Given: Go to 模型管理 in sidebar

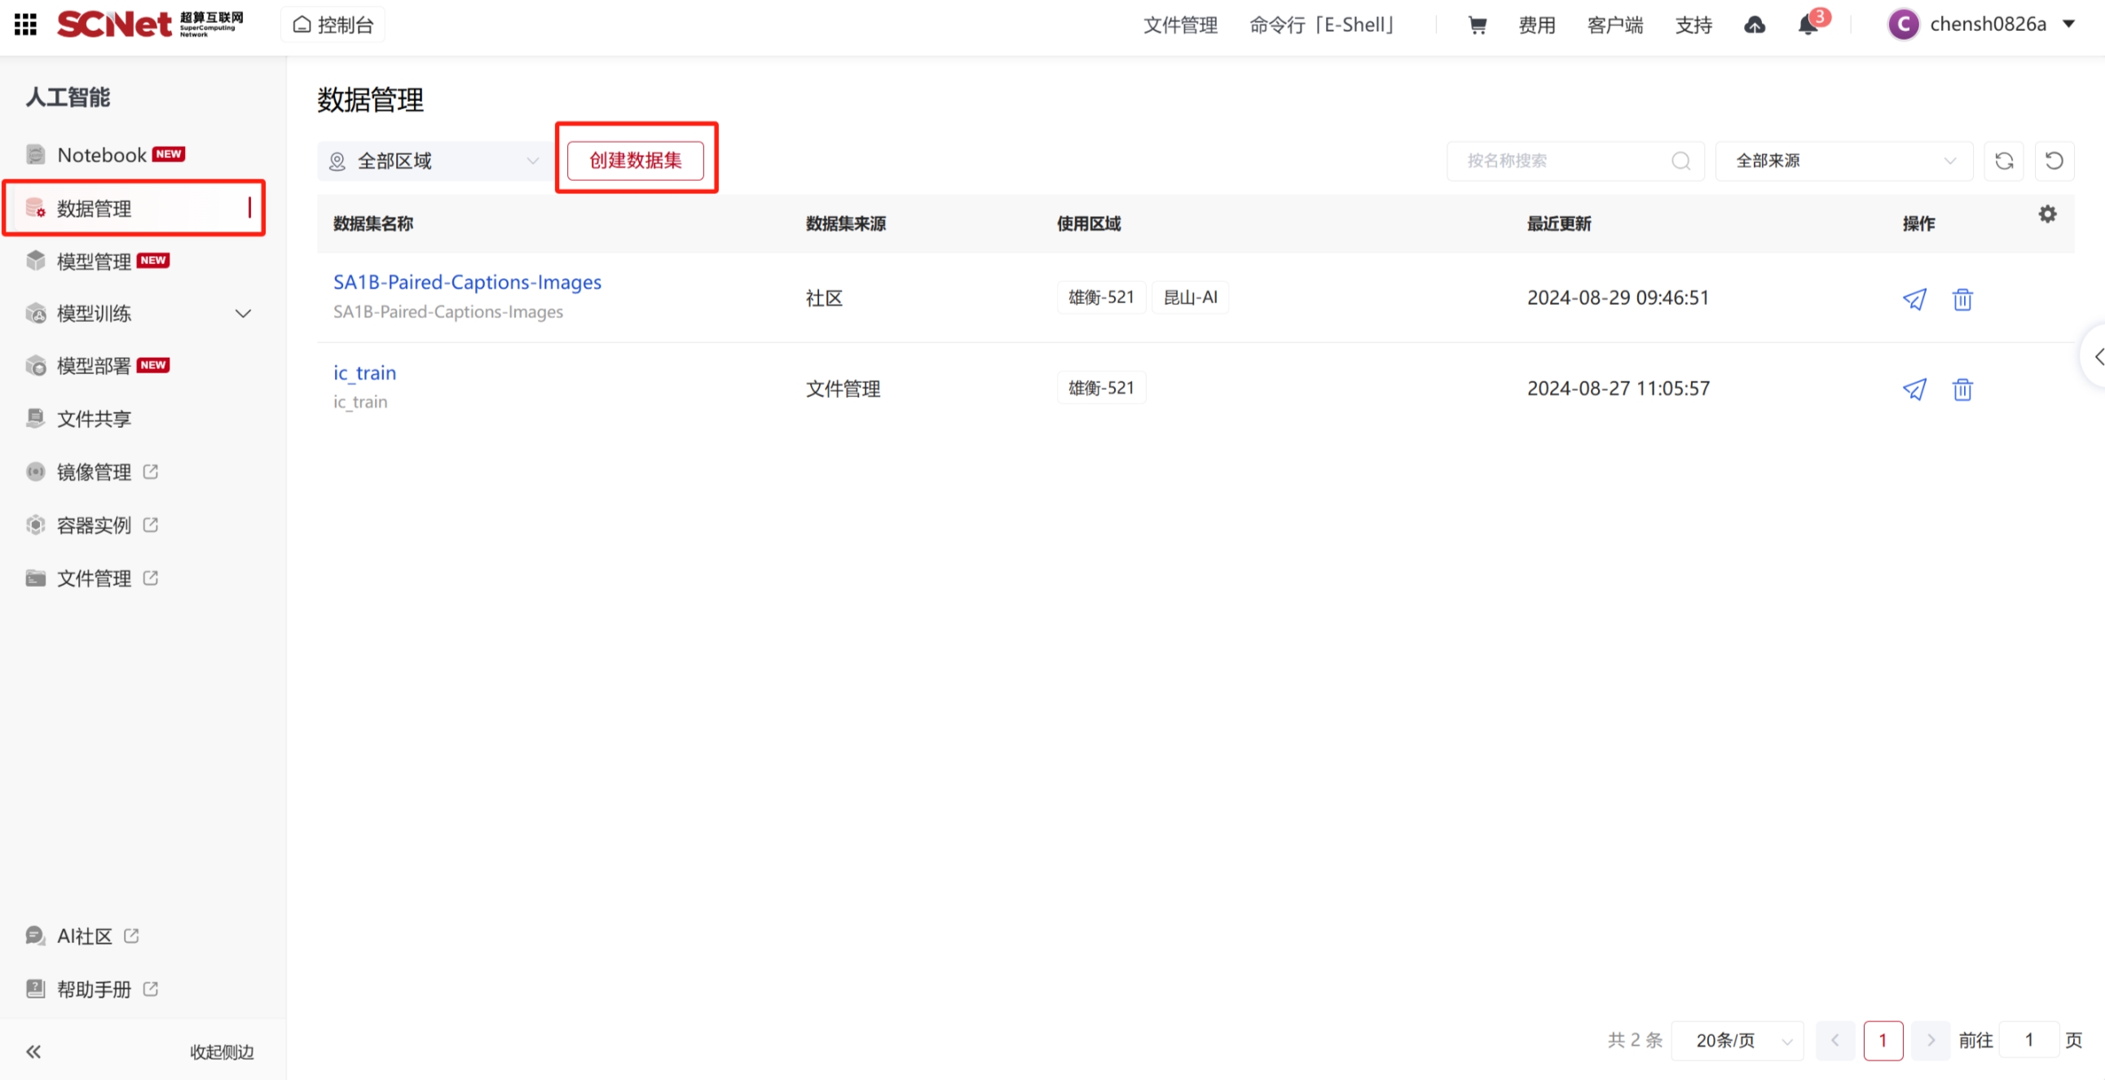Looking at the screenshot, I should click(x=94, y=262).
